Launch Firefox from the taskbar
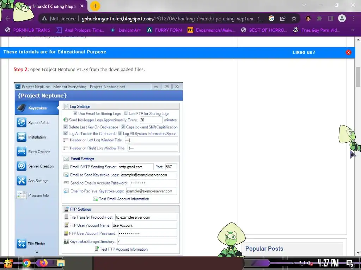This screenshot has height=270, width=361. tap(43, 263)
